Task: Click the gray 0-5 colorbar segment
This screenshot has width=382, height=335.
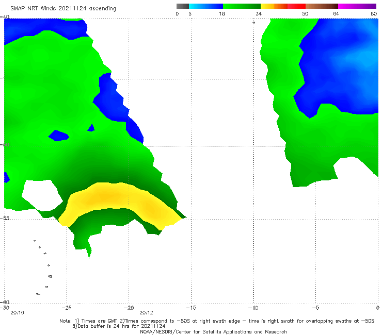Action: [183, 6]
